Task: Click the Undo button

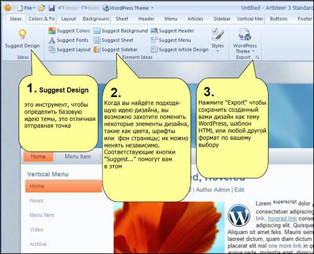Action: click(68, 8)
